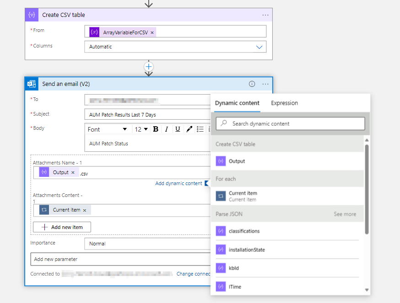This screenshot has height=303, width=400.
Task: Select the lTime dynamic content
Action: (287, 287)
